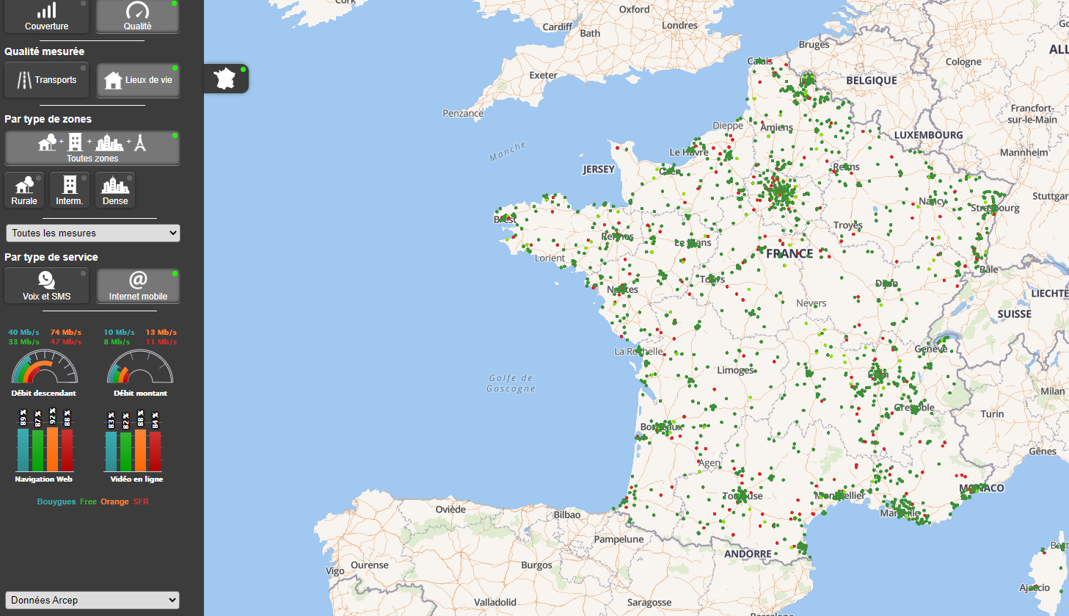The width and height of the screenshot is (1069, 616).
Task: Click the Orange operator legend label
Action: (114, 501)
